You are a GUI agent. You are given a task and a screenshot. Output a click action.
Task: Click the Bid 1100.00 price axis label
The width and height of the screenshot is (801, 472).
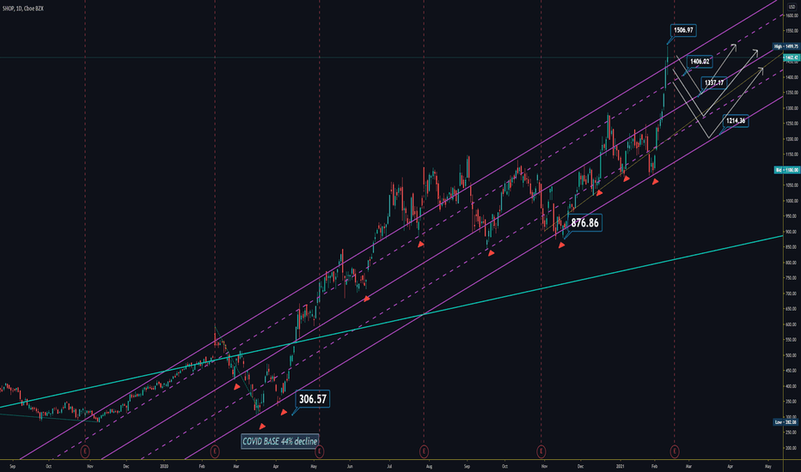(x=786, y=170)
